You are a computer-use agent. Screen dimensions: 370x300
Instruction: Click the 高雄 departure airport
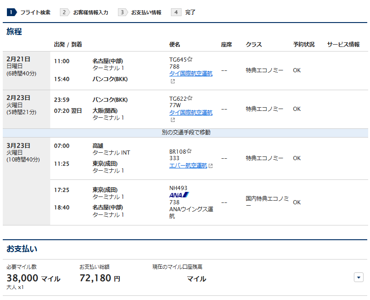point(98,146)
